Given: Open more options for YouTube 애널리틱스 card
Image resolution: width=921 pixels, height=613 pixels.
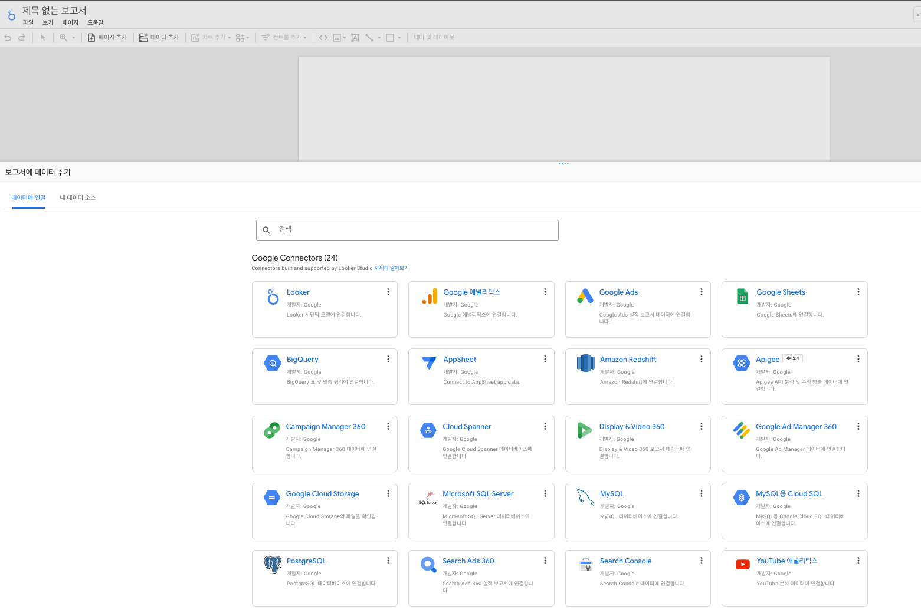Looking at the screenshot, I should (x=858, y=561).
